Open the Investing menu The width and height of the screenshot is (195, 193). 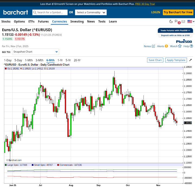click(77, 21)
